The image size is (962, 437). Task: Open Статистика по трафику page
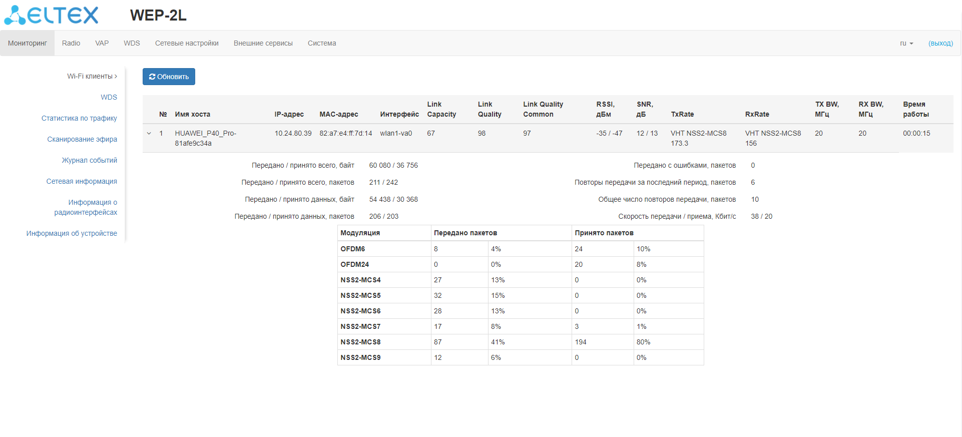[x=79, y=119]
